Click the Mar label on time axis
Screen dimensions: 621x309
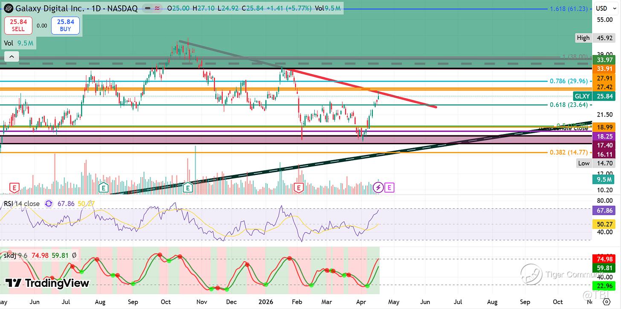[327, 302]
